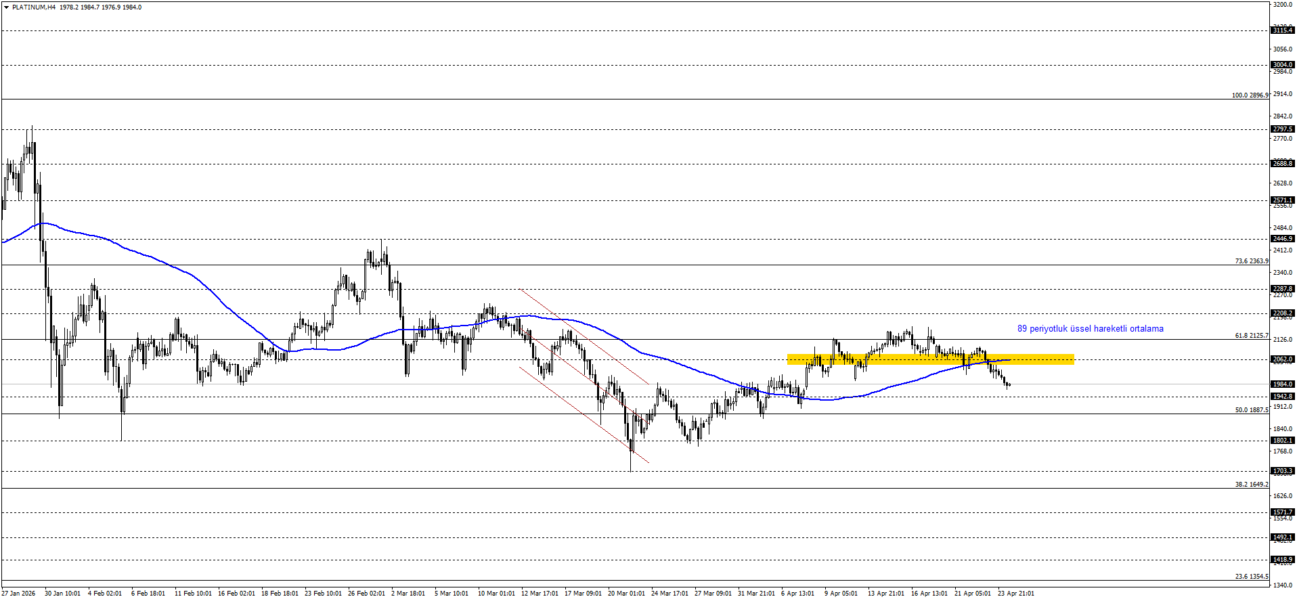
Task: Click the current price tag 1984.0
Action: click(x=1283, y=384)
